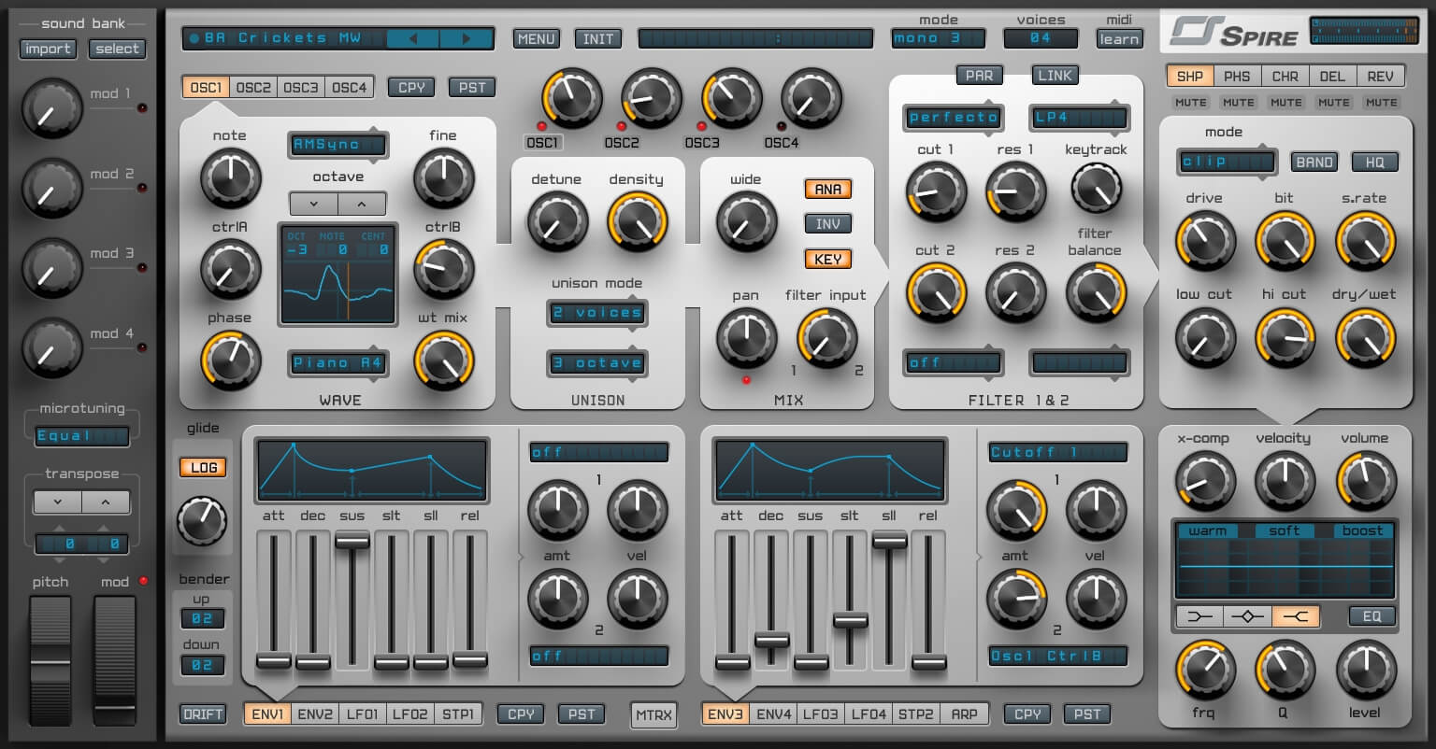This screenshot has width=1436, height=749.
Task: Select the fork-shaped waveshaper curve icon
Action: [1296, 615]
